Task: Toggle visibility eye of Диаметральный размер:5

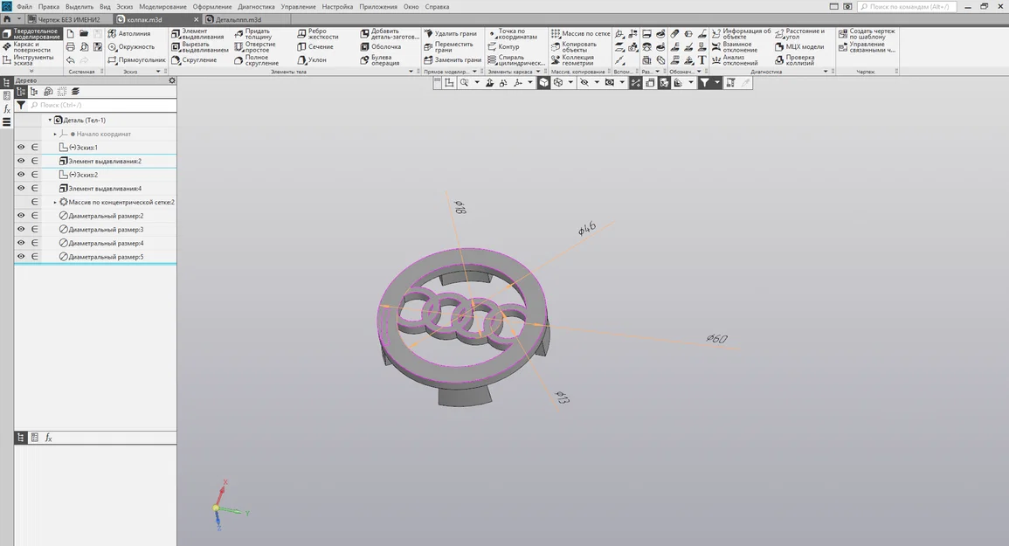Action: click(21, 256)
